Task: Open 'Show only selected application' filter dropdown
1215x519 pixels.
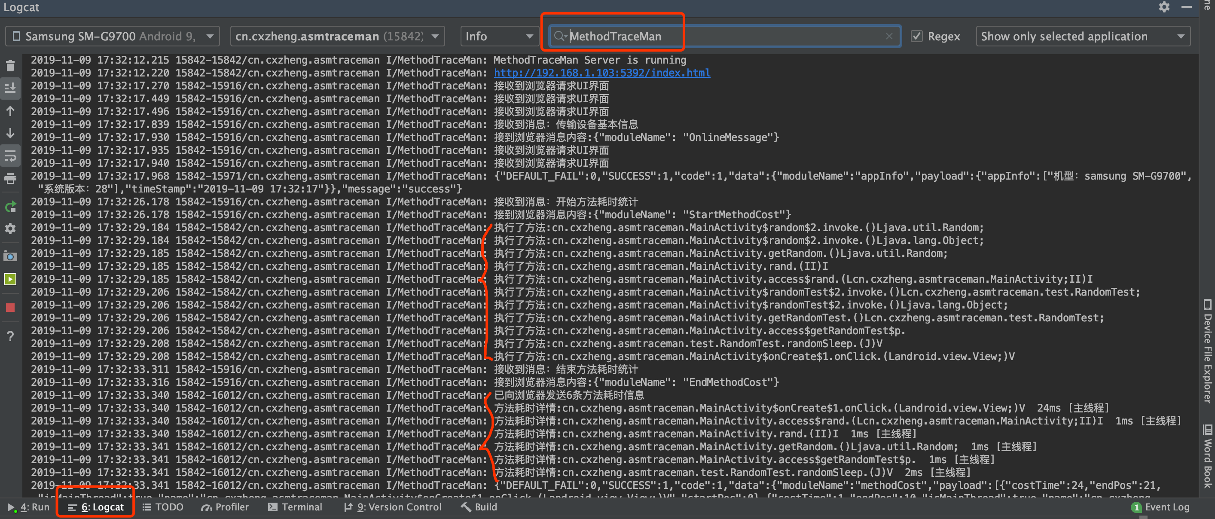Action: click(1083, 37)
